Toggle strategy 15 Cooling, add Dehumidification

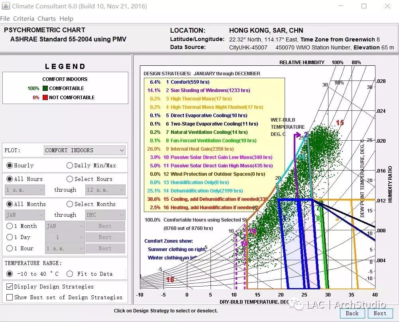point(207,199)
